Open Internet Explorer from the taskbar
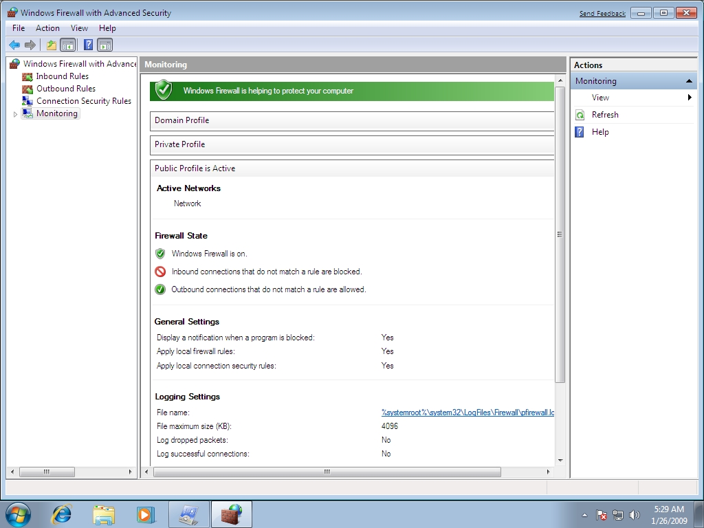 pos(62,514)
